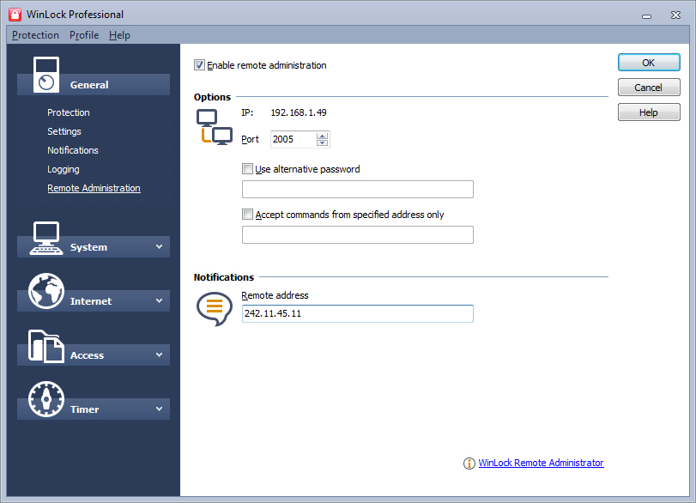Screen dimensions: 696x503
Task: Open the Help menu
Action: pyautogui.click(x=119, y=35)
